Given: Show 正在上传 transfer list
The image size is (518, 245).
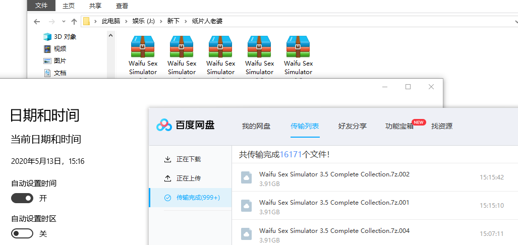Looking at the screenshot, I should [190, 178].
